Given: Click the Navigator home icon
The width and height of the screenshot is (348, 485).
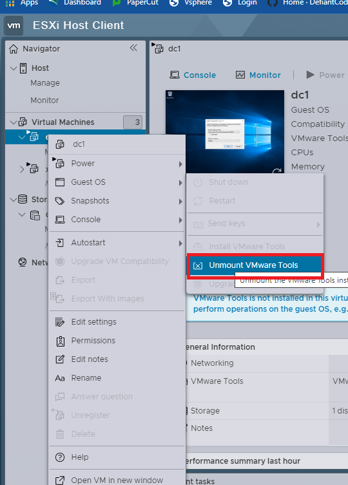Looking at the screenshot, I should pos(14,48).
